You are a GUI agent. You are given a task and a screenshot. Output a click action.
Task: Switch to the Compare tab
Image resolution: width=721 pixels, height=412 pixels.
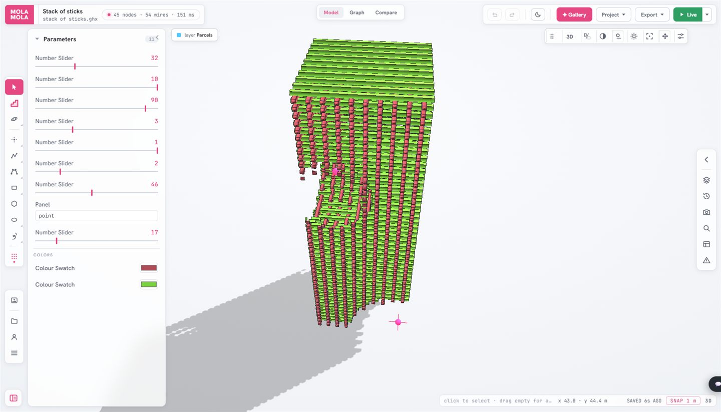[386, 13]
